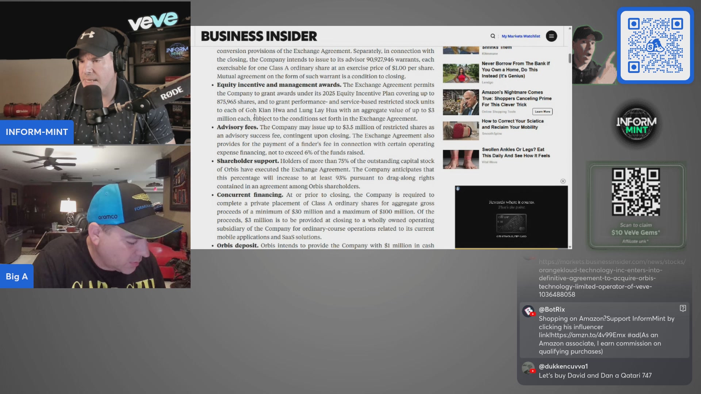701x394 pixels.
Task: Click the Amazon Prime ad thumbnail
Action: [461, 103]
